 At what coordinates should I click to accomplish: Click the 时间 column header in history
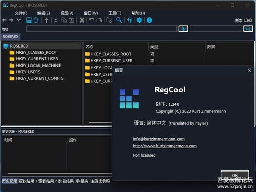pos(8,140)
